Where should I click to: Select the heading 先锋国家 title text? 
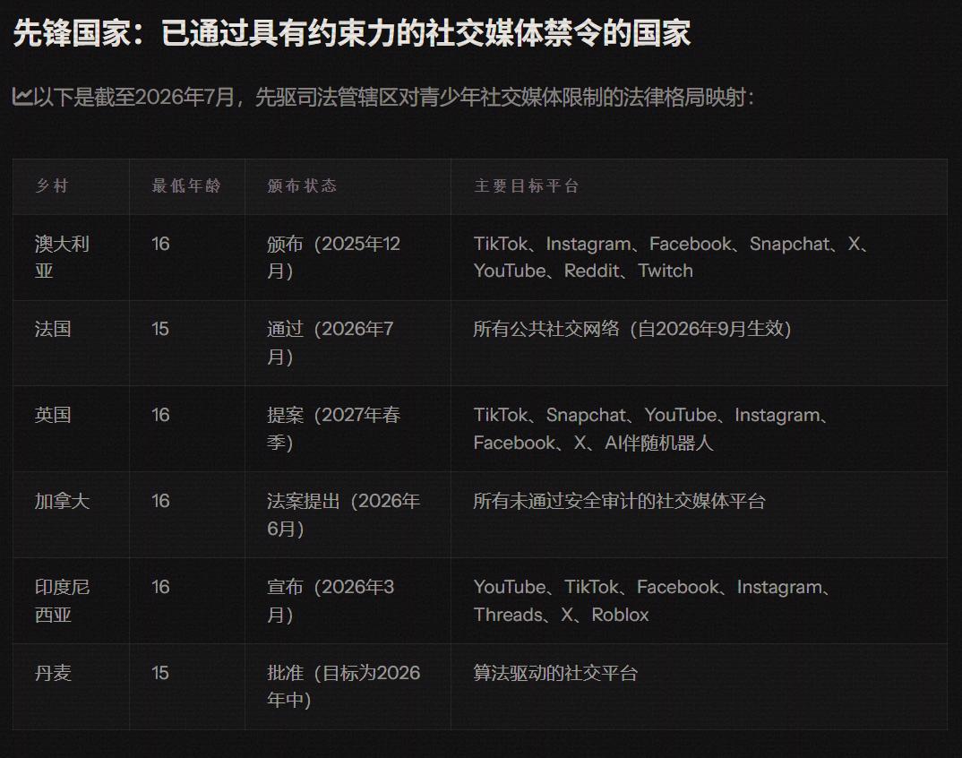pyautogui.click(x=351, y=33)
